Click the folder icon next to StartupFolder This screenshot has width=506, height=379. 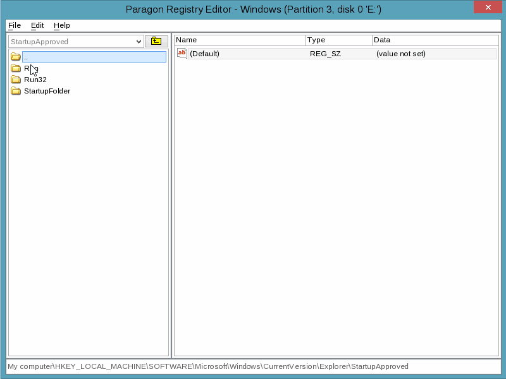coord(15,91)
